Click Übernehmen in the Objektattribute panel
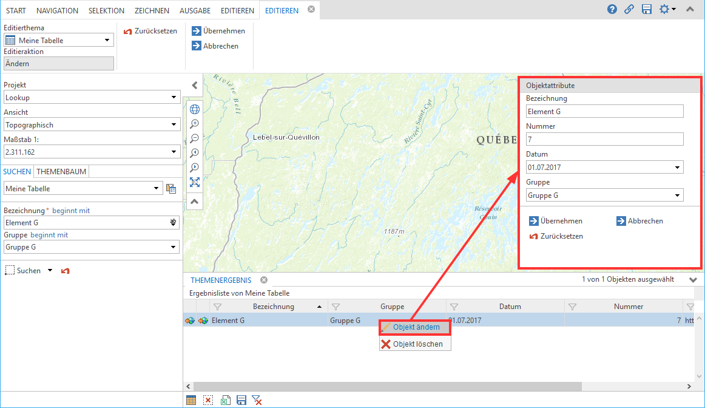The width and height of the screenshot is (705, 408). pyautogui.click(x=556, y=221)
